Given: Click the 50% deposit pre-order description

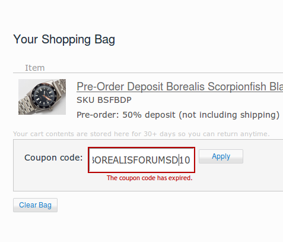Looking at the screenshot, I should click(178, 115).
